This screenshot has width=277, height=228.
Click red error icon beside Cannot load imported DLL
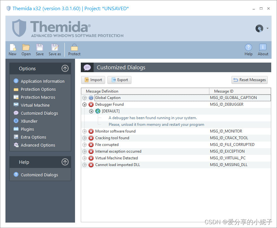point(91,165)
